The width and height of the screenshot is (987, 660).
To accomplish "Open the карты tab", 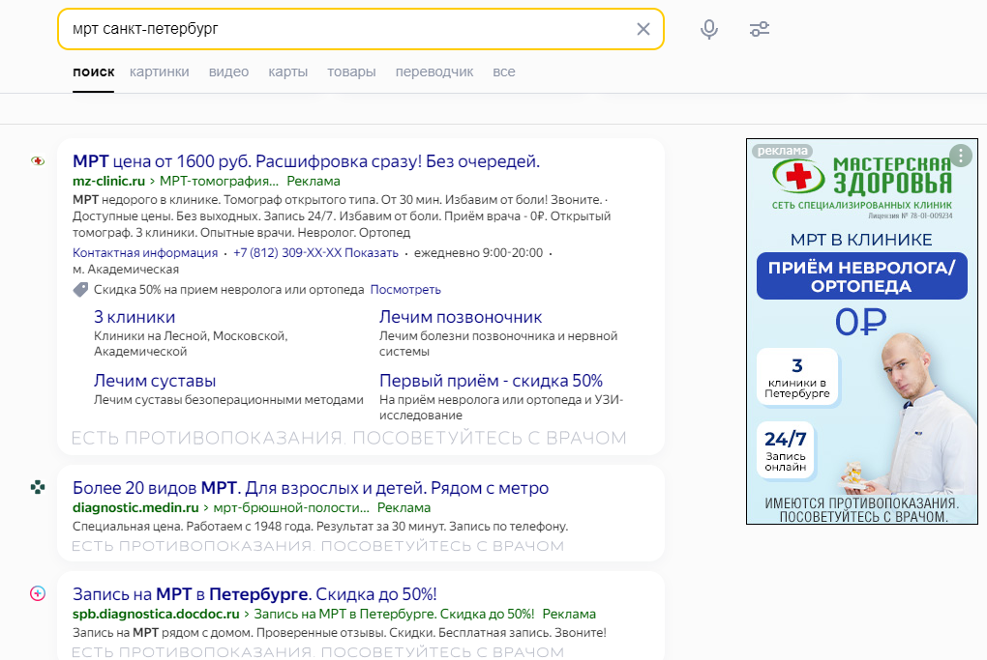I will pos(288,72).
